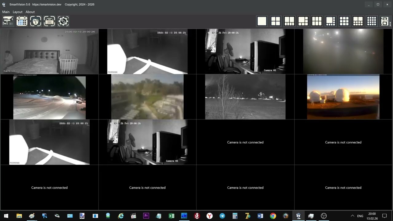Launch Adobe Premiere Pro from taskbar
Viewport: 393px width, 221px height.
(146, 216)
